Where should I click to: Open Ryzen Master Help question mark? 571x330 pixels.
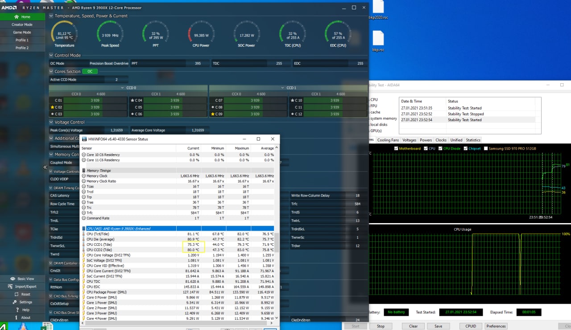pyautogui.click(x=17, y=310)
